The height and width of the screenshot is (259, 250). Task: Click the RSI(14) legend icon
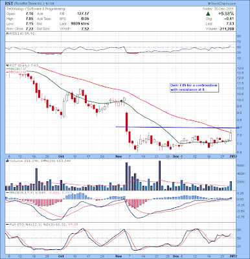point(6,34)
